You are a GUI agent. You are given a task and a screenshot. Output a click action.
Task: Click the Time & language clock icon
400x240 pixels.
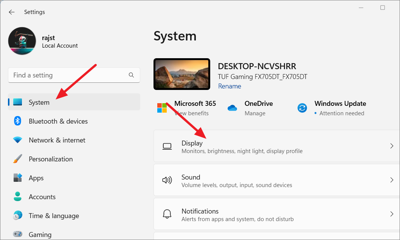pos(17,215)
